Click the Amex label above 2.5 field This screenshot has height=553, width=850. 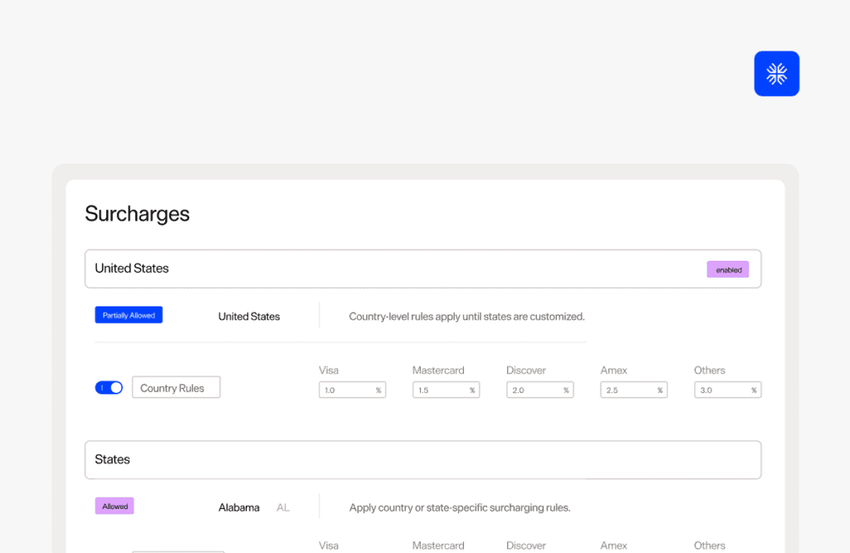click(x=613, y=370)
